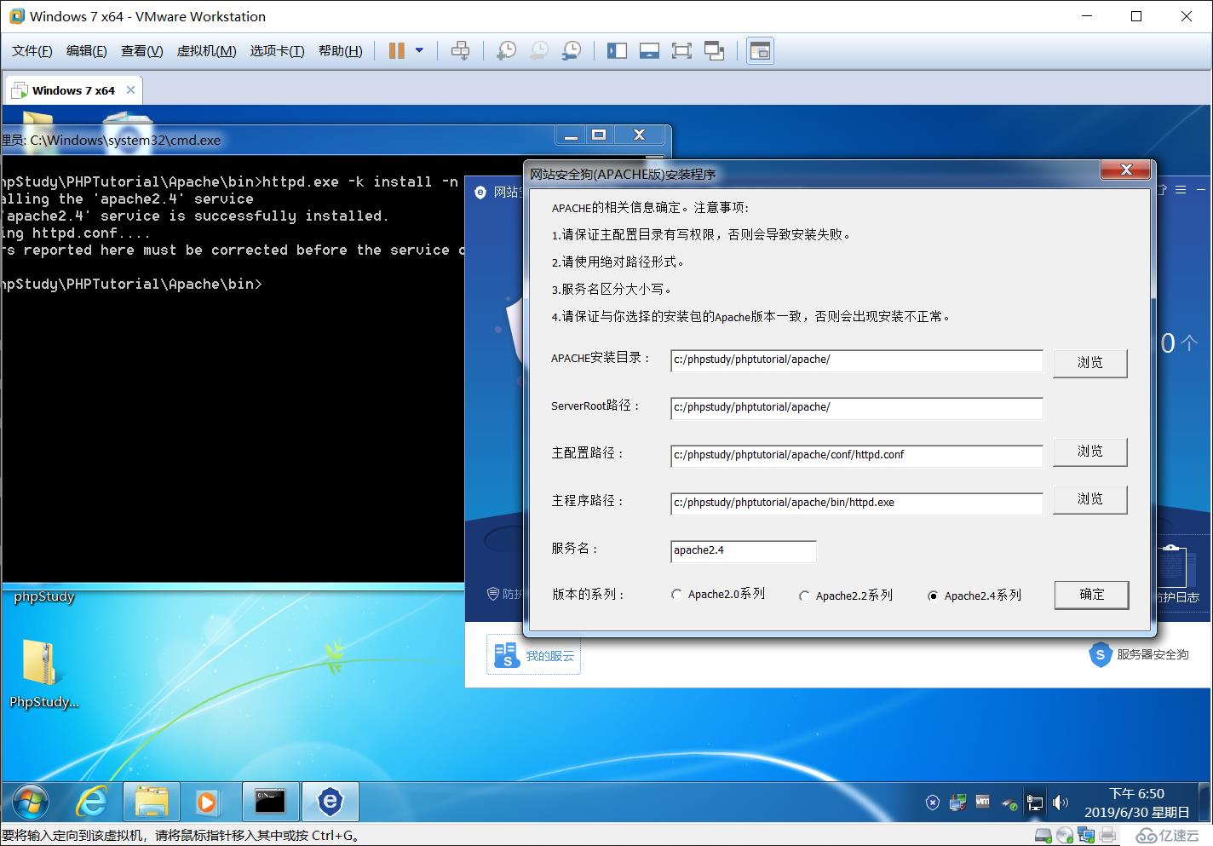The height and width of the screenshot is (846, 1213).
Task: Click 浏览 beside APACHE安装目录
Action: (x=1090, y=362)
